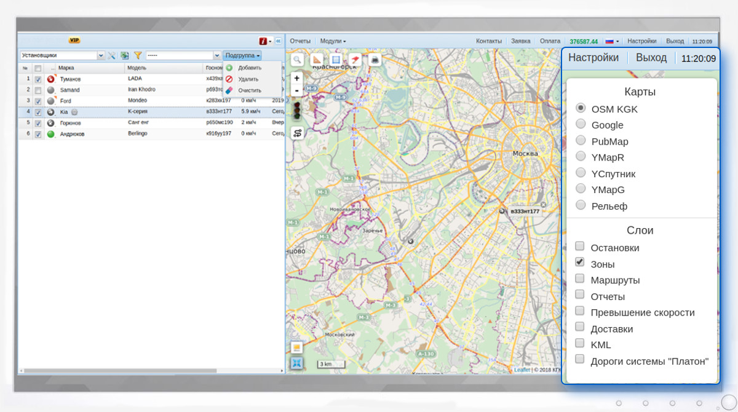738x412 pixels.
Task: Uncheck the Зоны layer checkbox
Action: (x=580, y=263)
